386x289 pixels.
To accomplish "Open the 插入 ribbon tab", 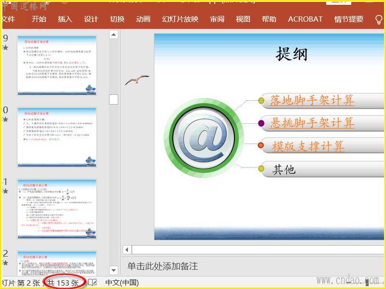I will pos(65,19).
